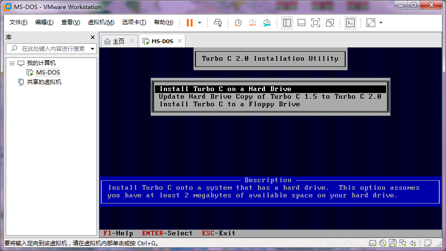Image resolution: width=446 pixels, height=251 pixels.
Task: Take a snapshot of the virtual machine
Action: coord(238,23)
